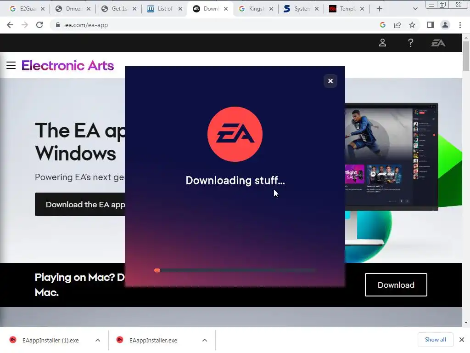Bookmark this page with star icon
470x353 pixels.
click(412, 25)
